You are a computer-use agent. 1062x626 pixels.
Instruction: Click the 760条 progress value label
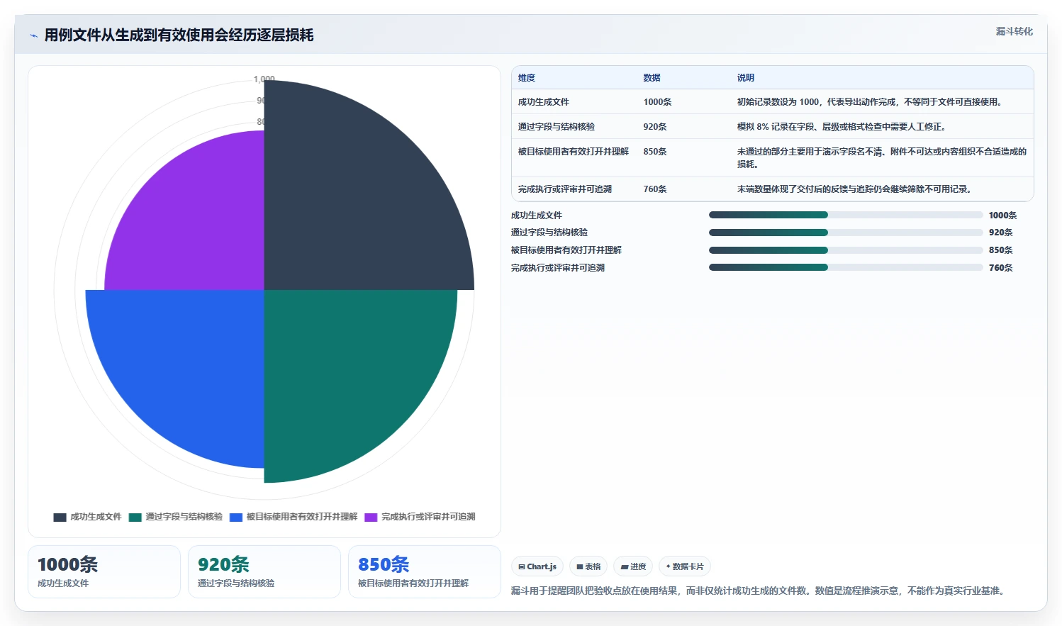coord(1000,268)
